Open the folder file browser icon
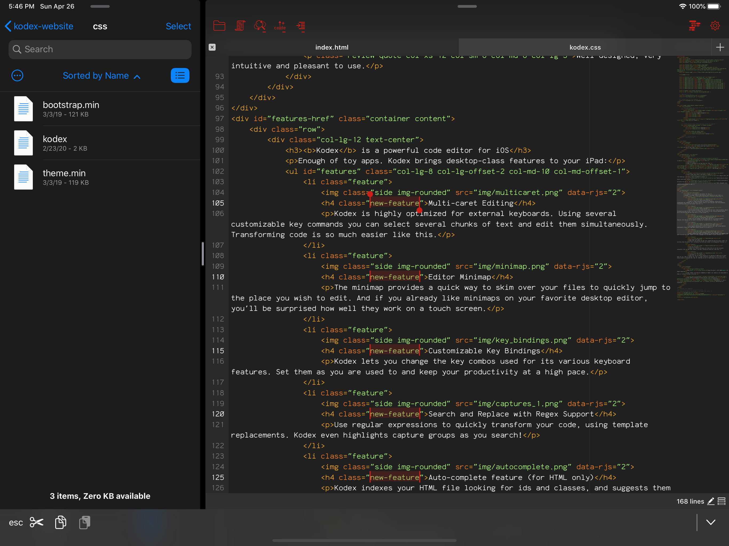The height and width of the screenshot is (546, 729). click(x=219, y=26)
